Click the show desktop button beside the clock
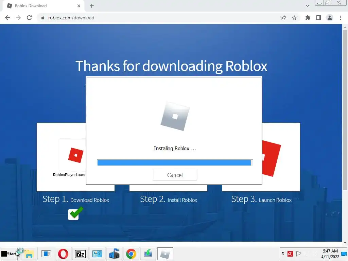 point(344,254)
